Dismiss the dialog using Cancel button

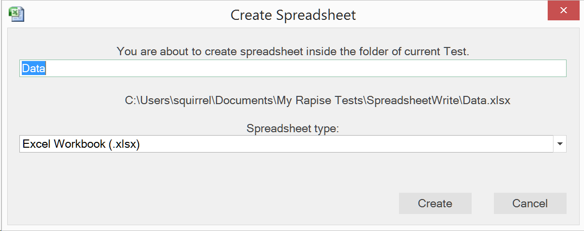530,203
